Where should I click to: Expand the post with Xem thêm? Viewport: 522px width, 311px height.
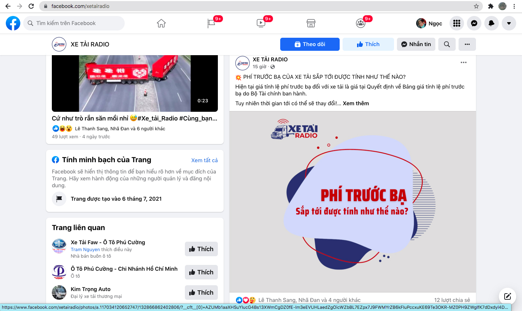click(x=356, y=103)
